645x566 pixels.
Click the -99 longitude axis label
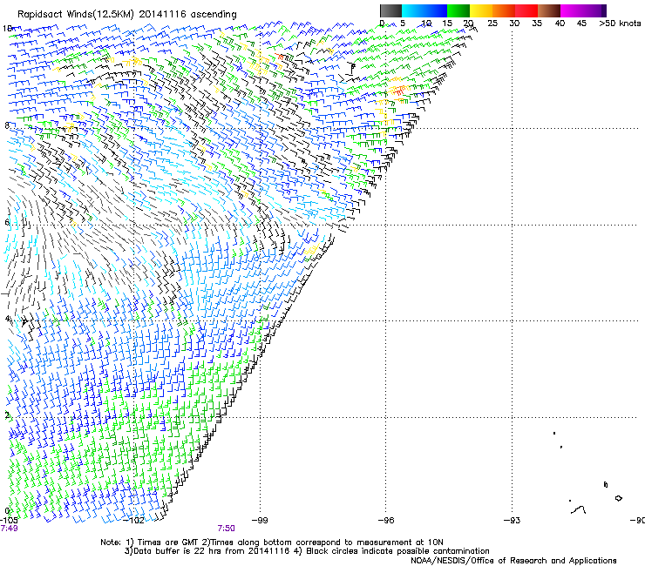tap(260, 521)
